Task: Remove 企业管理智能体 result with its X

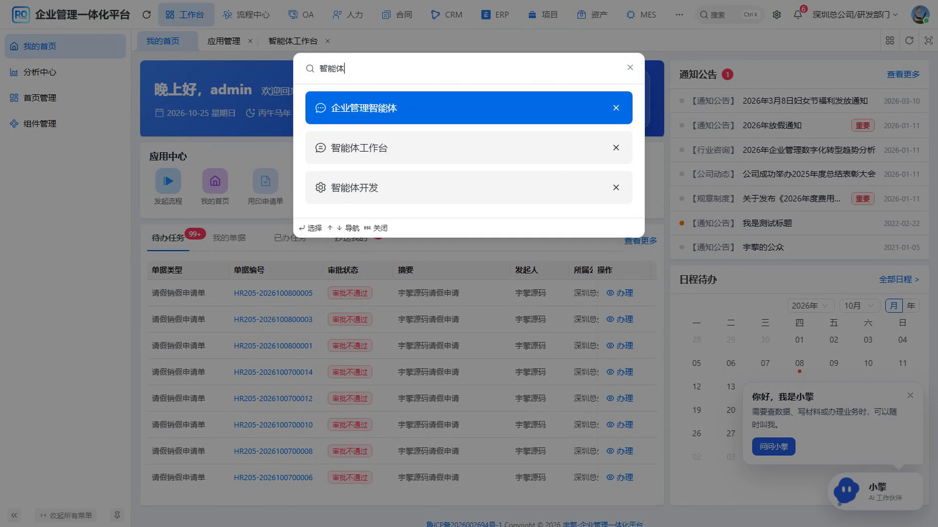Action: coord(616,108)
